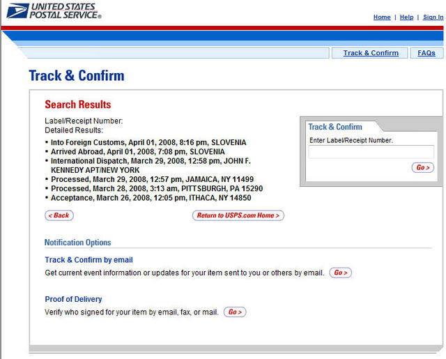The height and width of the screenshot is (359, 446).
Task: Click the United States Postal Service logo
Action: pyautogui.click(x=54, y=11)
